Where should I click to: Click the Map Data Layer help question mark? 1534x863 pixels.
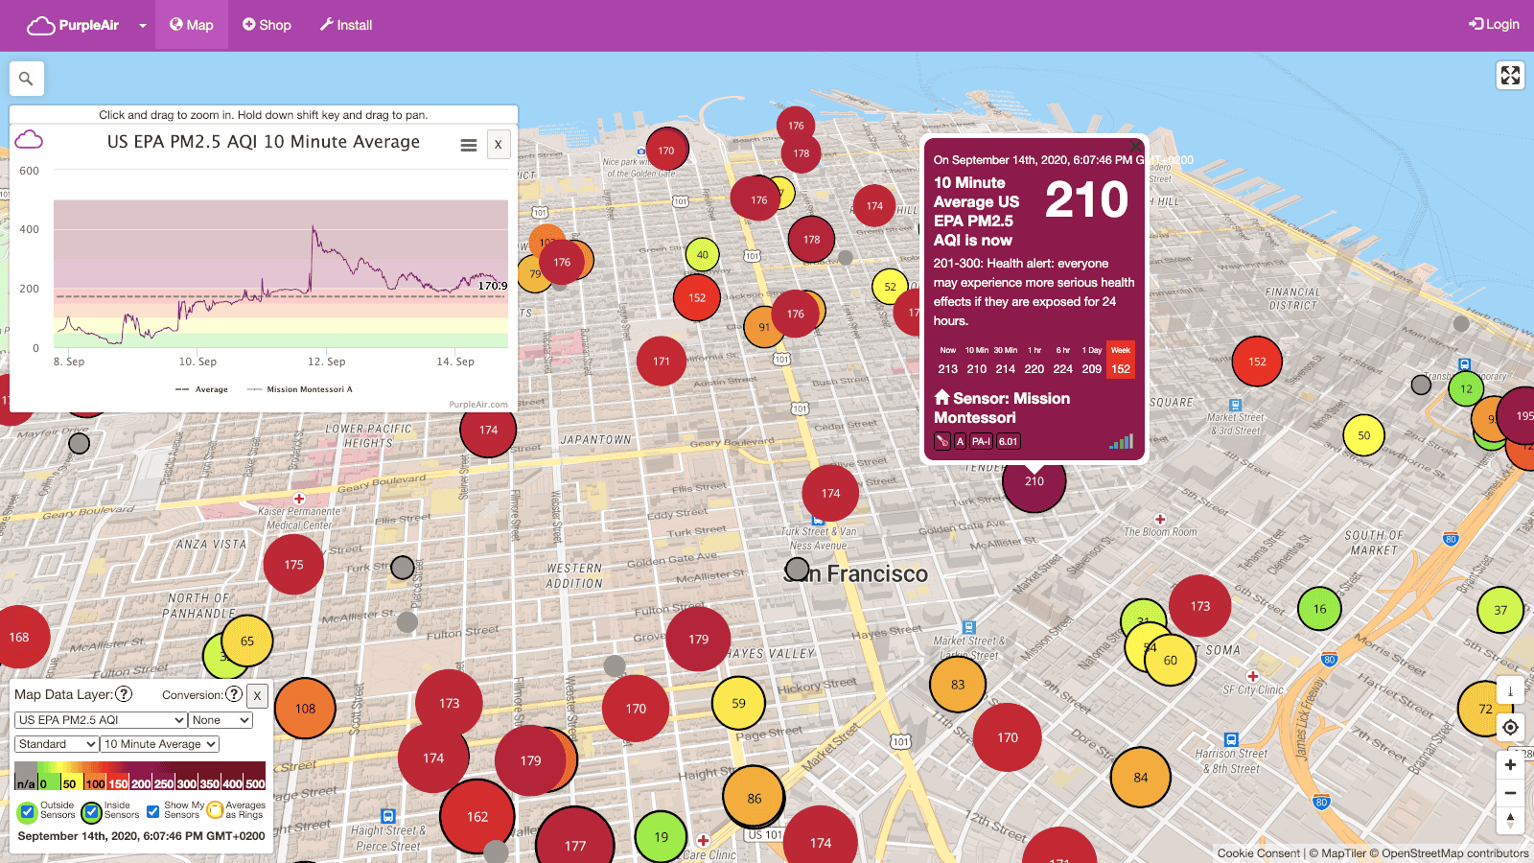123,694
